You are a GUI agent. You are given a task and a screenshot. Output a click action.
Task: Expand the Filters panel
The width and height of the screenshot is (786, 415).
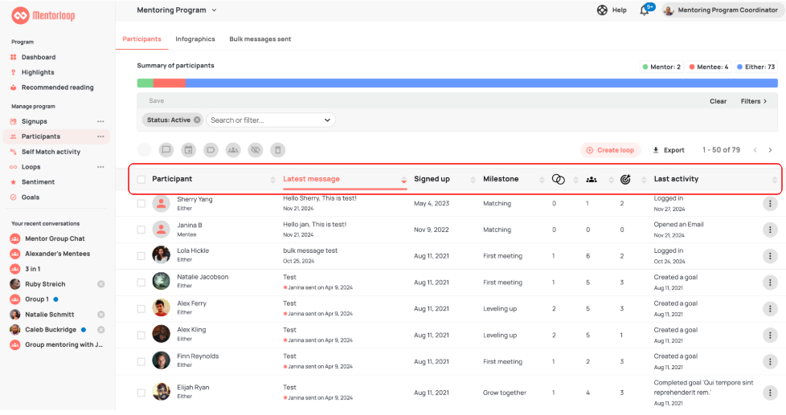[753, 101]
